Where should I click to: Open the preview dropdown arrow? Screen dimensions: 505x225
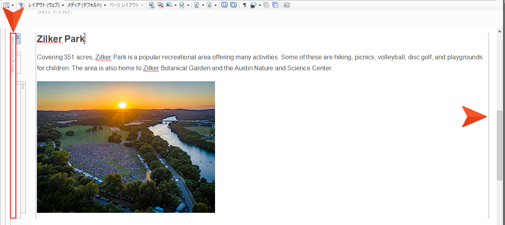(x=13, y=5)
